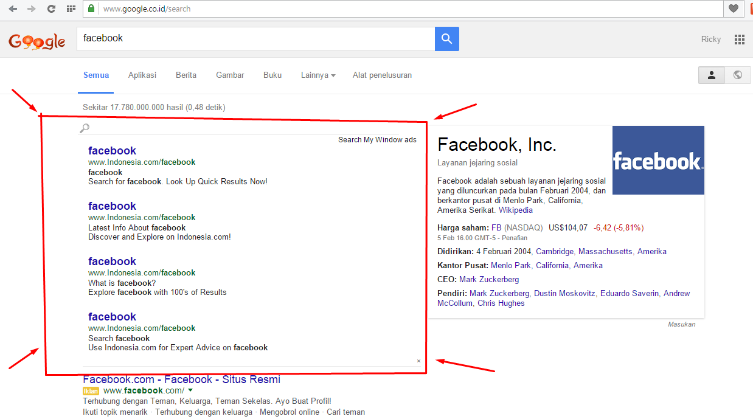Screen dimensions: 753x419
Task: Click the Facebook logo thumbnail
Action: pos(658,160)
